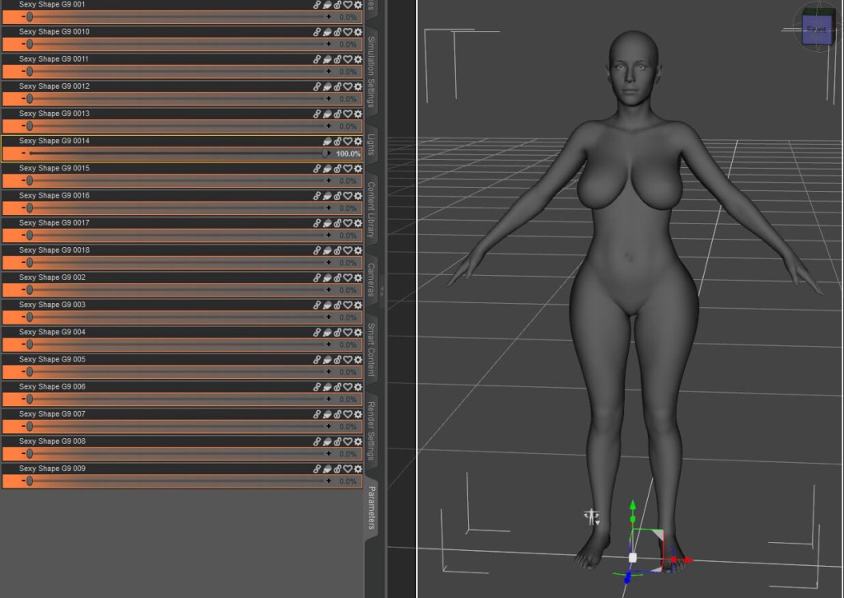This screenshot has width=844, height=598.
Task: Click the Sexy Shape G9 006 slider handle
Action: (30, 399)
